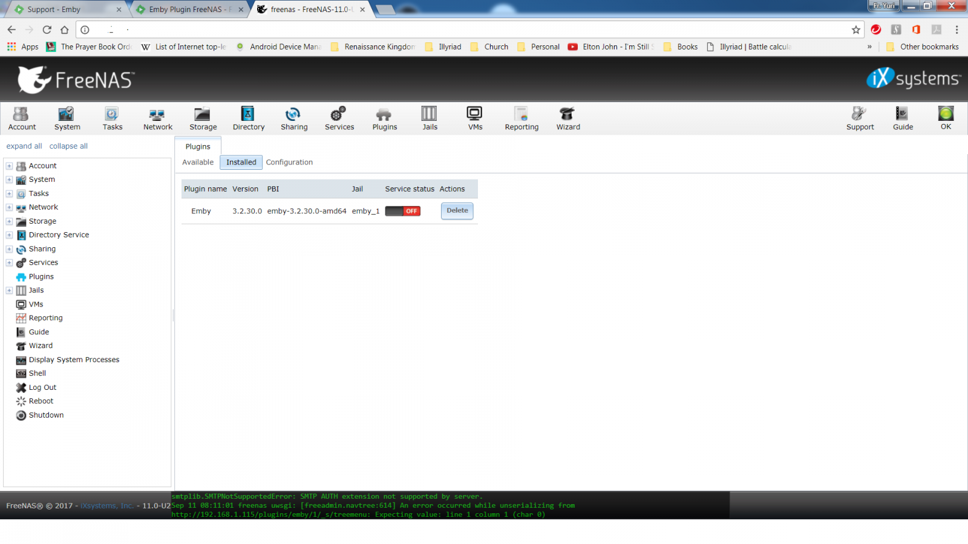Open the Church bookmarks folder
The height and width of the screenshot is (544, 968).
coord(489,47)
